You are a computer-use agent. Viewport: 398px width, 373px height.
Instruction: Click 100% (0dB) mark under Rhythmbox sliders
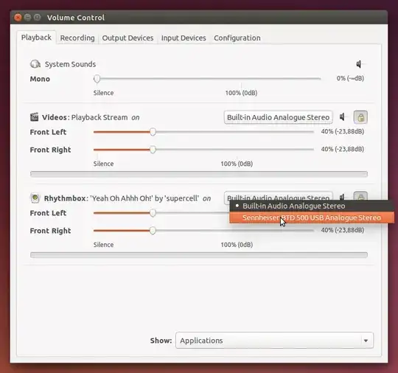pos(237,245)
